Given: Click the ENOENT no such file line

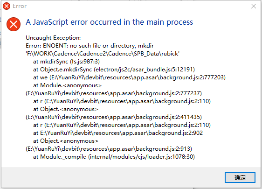Looking at the screenshot, I should 90,46.
